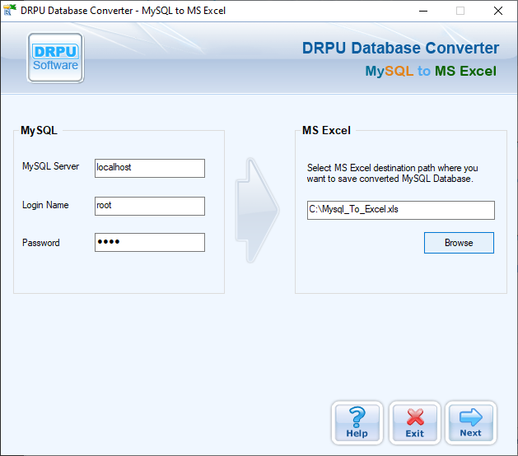Viewport: 518px width, 456px height.
Task: Click the Excel destination path field
Action: click(x=401, y=210)
